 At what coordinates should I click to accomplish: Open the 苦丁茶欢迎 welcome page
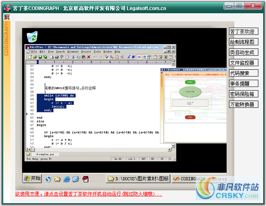coord(243,32)
